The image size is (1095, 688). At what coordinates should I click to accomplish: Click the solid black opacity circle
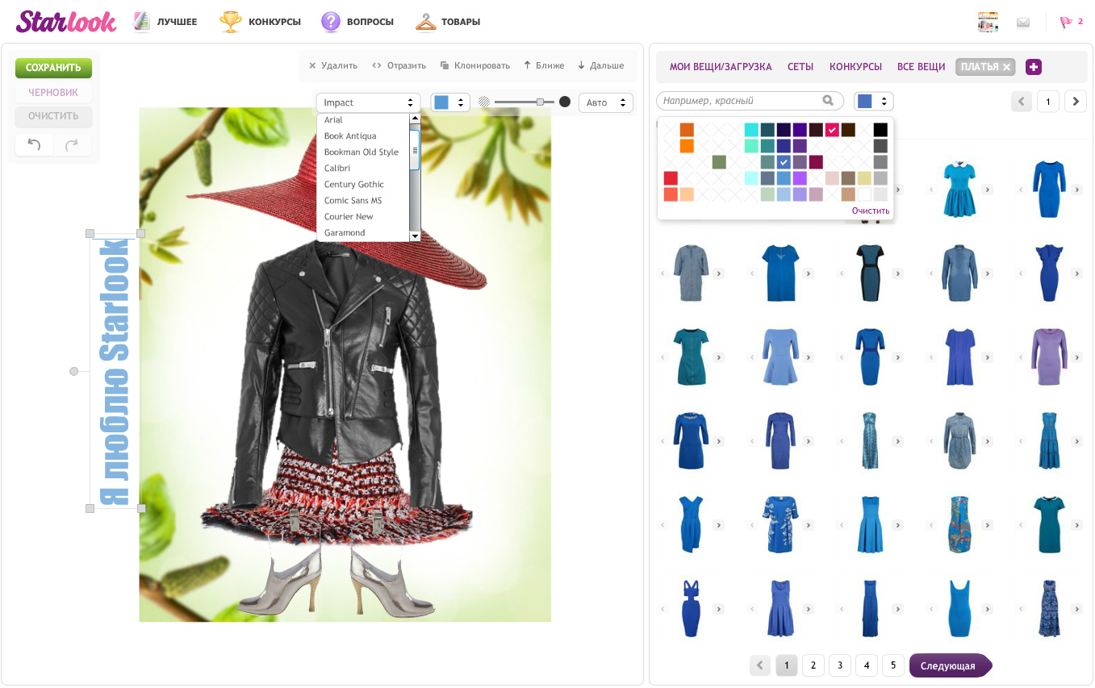point(565,102)
